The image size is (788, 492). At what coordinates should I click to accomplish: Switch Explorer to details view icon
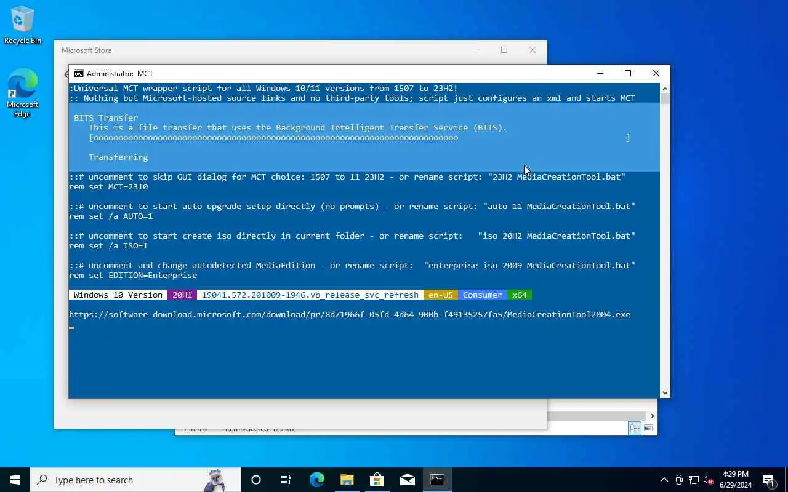click(635, 428)
